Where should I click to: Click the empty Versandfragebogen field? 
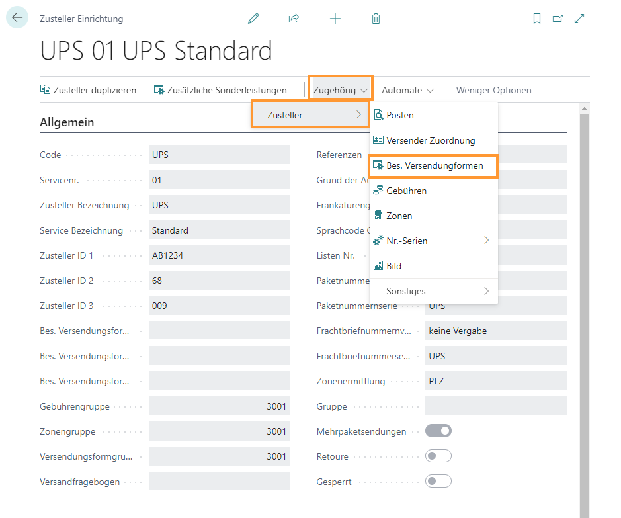pos(220,481)
